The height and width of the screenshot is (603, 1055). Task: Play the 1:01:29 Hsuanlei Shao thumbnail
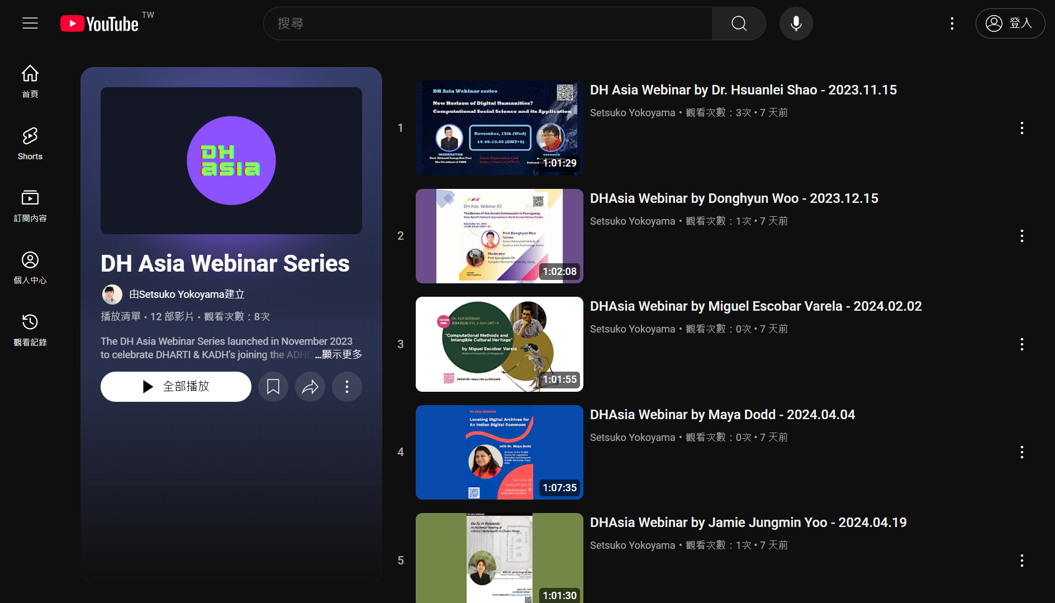[x=500, y=128]
